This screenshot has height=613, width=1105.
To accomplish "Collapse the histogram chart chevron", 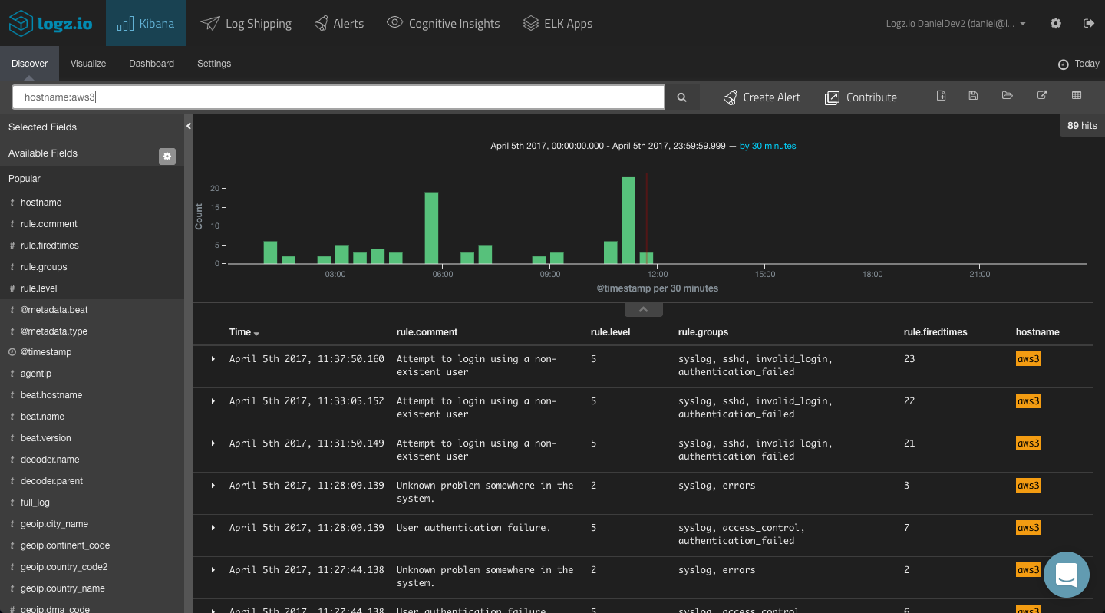I will tap(643, 310).
